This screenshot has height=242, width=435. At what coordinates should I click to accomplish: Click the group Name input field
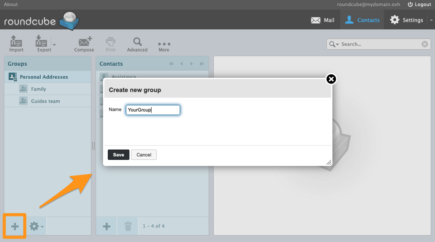point(152,110)
